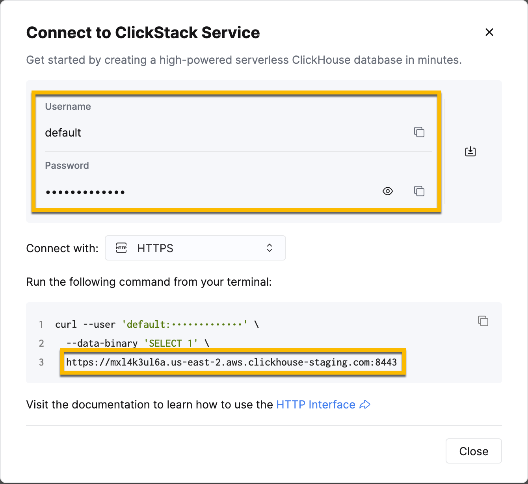This screenshot has width=528, height=484.
Task: Click the eye icon next to the password
Action: click(x=387, y=191)
